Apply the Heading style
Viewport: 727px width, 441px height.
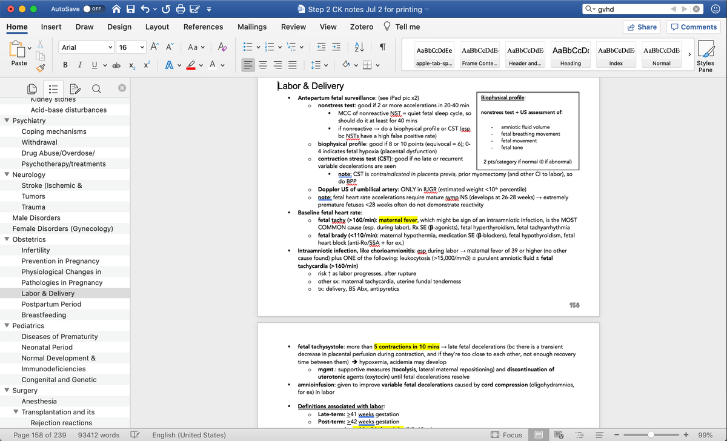point(571,56)
